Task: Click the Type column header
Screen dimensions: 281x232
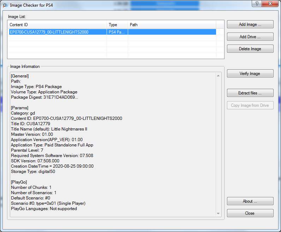Action: pyautogui.click(x=117, y=25)
